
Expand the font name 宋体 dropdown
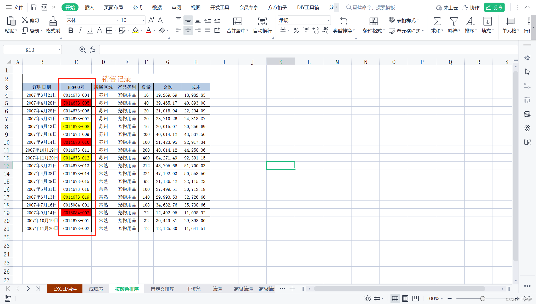click(118, 20)
